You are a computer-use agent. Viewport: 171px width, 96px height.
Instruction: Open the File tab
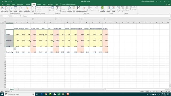coord(2,4)
